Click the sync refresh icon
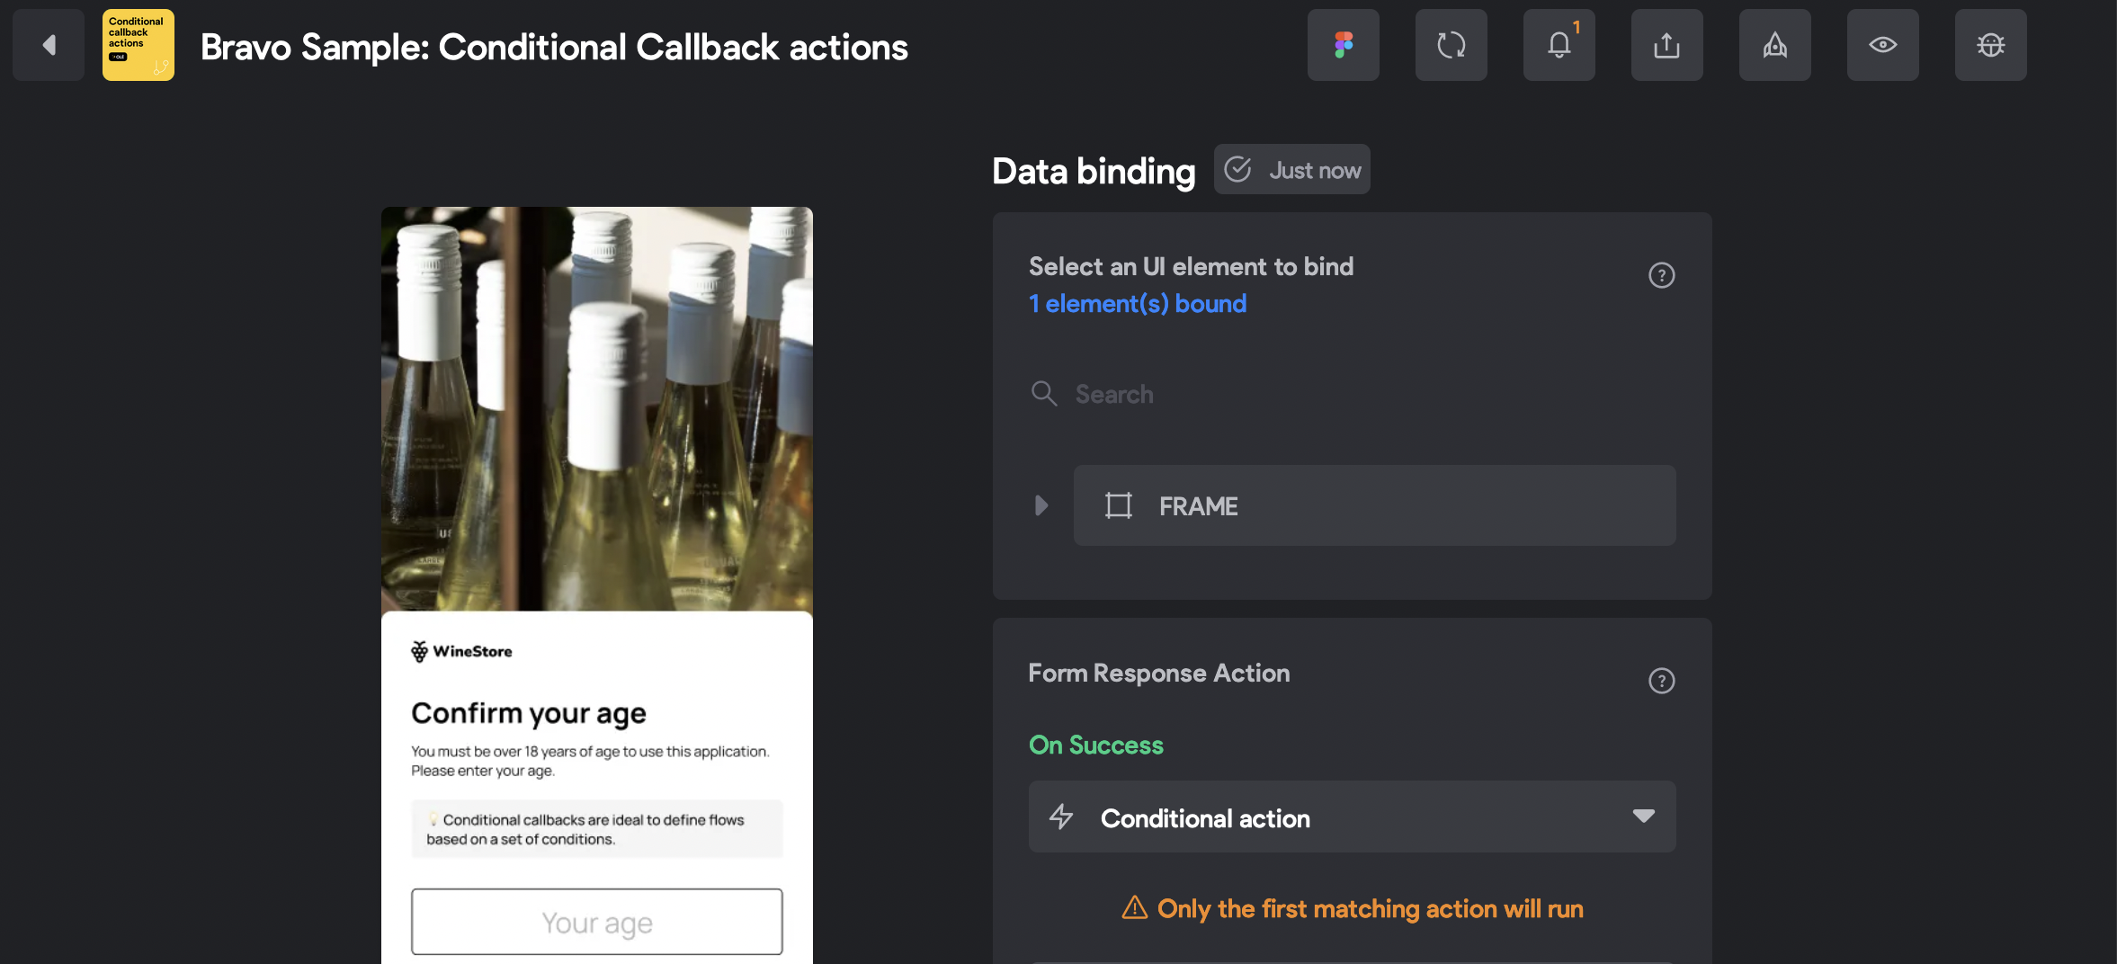Viewport: 2117px width, 964px height. point(1451,45)
